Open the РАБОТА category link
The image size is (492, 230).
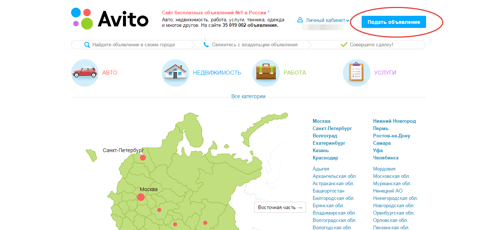point(295,73)
